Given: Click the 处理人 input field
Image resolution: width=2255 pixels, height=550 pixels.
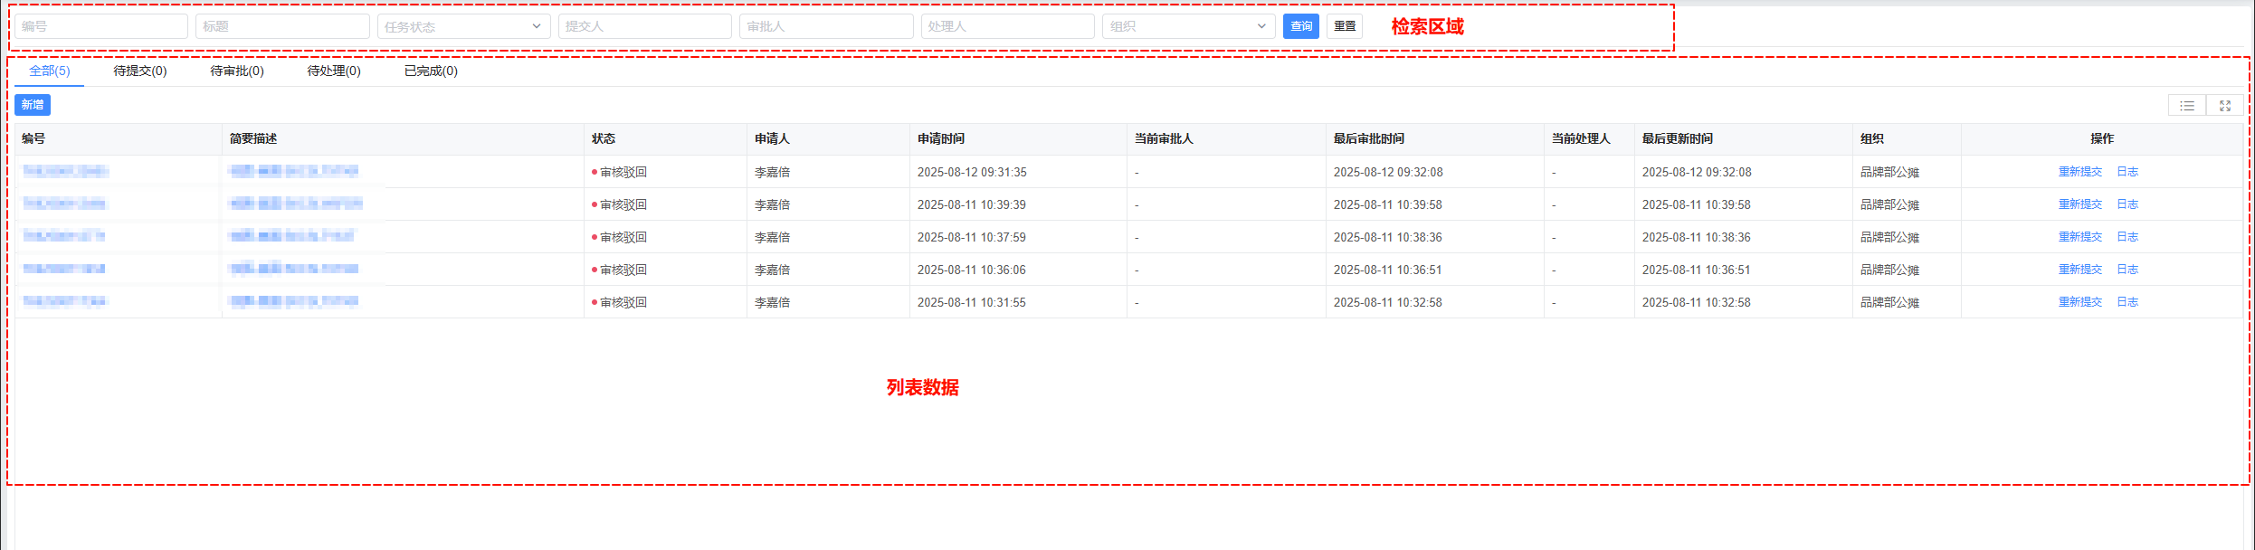Looking at the screenshot, I should click(1007, 26).
